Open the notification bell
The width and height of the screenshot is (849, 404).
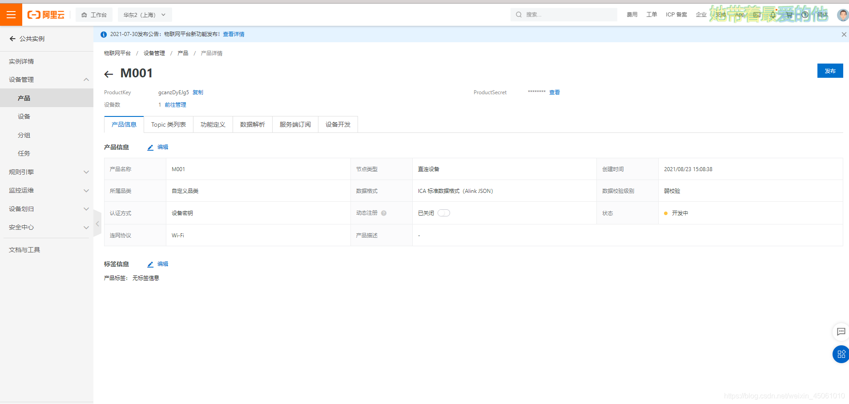tap(773, 14)
